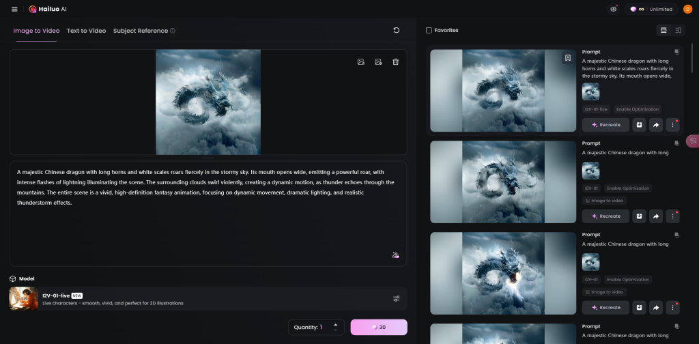The width and height of the screenshot is (699, 344).
Task: Share the third result video
Action: (656, 307)
